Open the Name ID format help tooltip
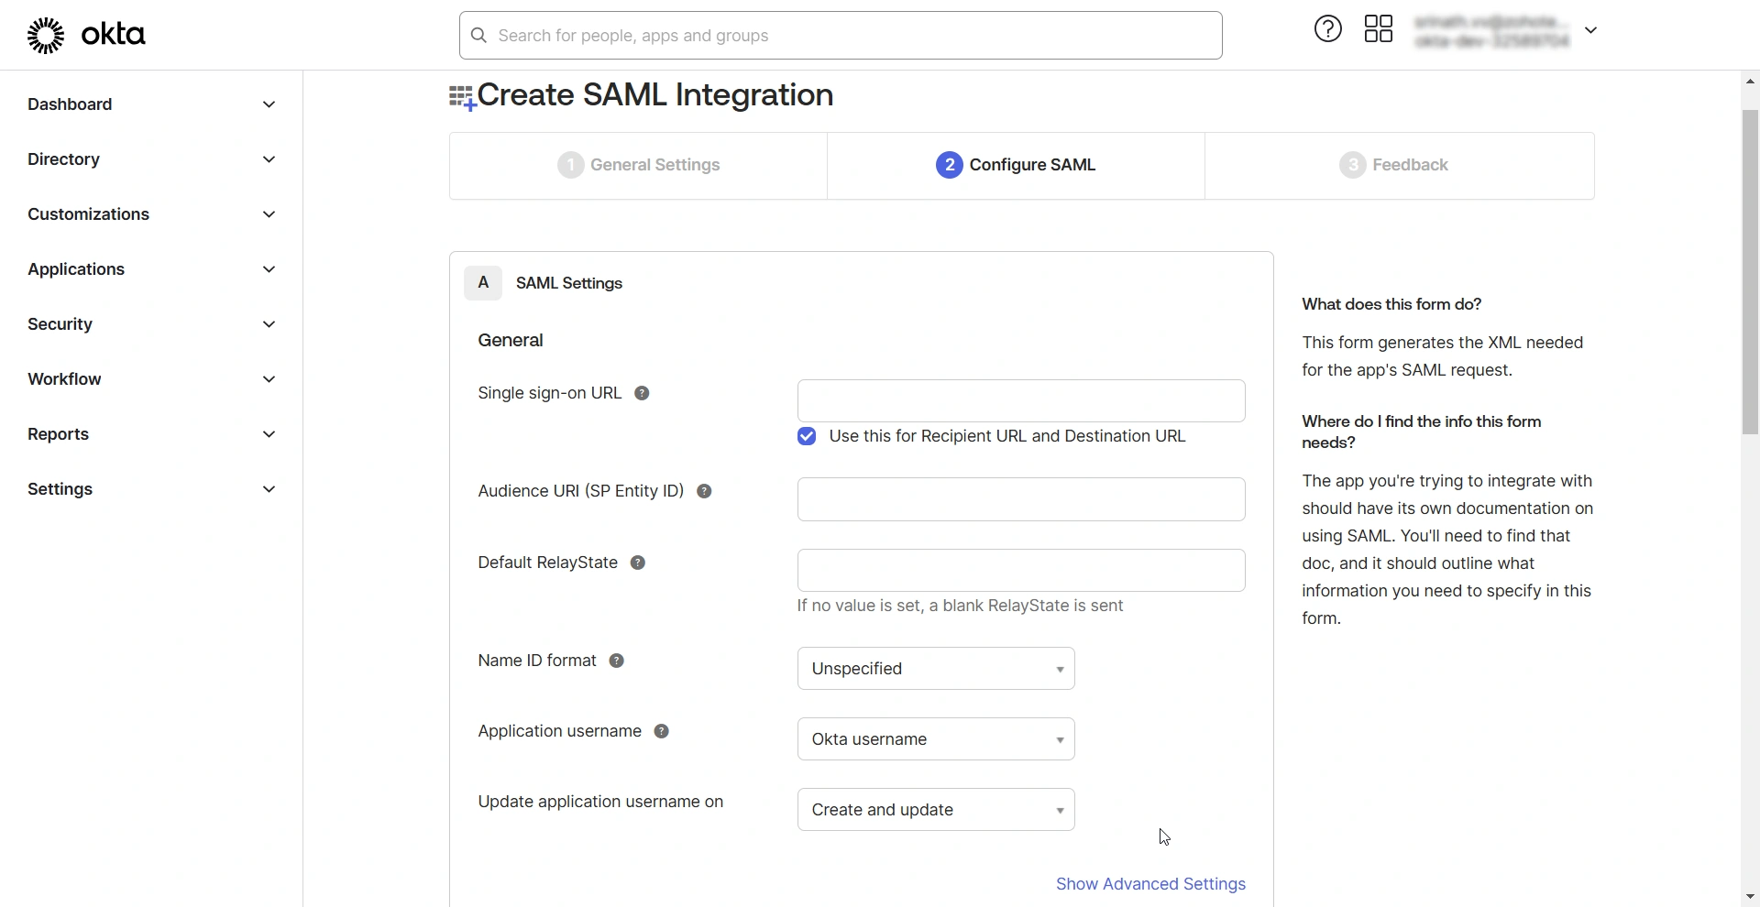1760x907 pixels. coord(616,661)
